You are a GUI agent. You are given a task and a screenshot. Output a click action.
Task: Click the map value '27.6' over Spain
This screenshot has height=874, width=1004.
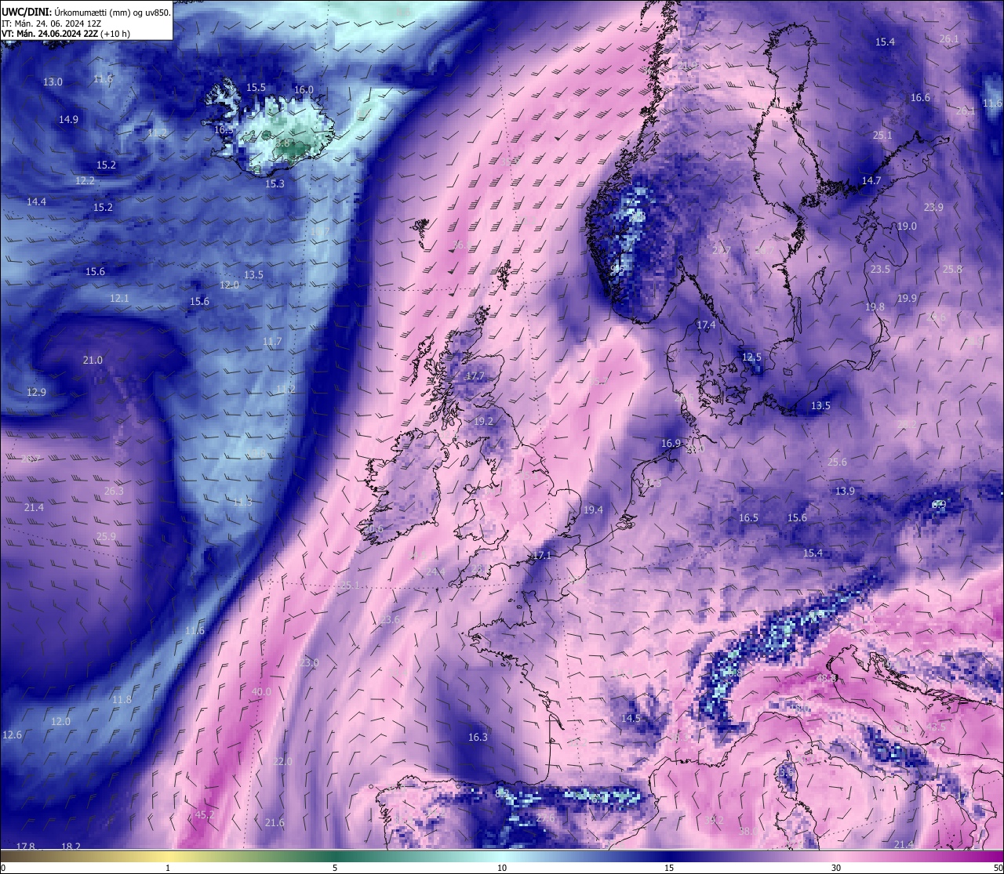[545, 817]
